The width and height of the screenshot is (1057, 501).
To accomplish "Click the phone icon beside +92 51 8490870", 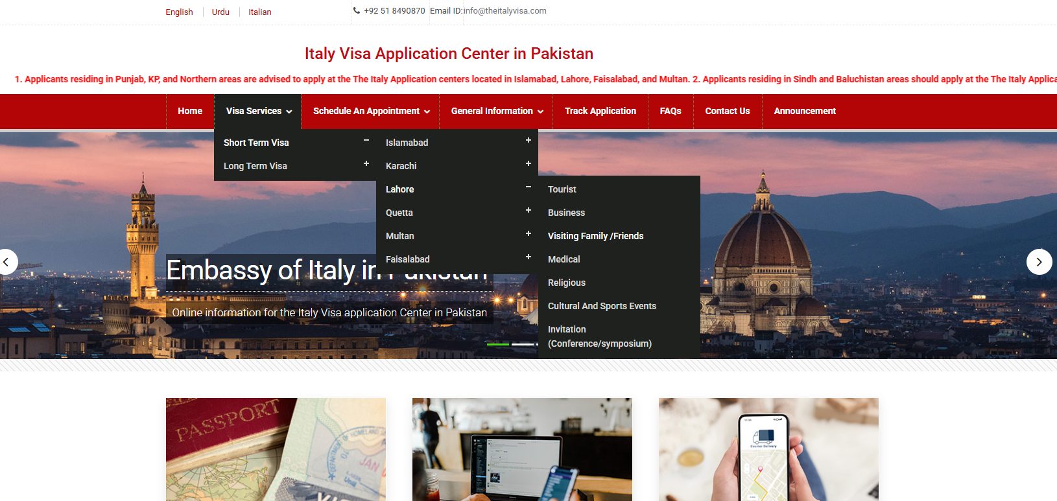I will pos(357,10).
